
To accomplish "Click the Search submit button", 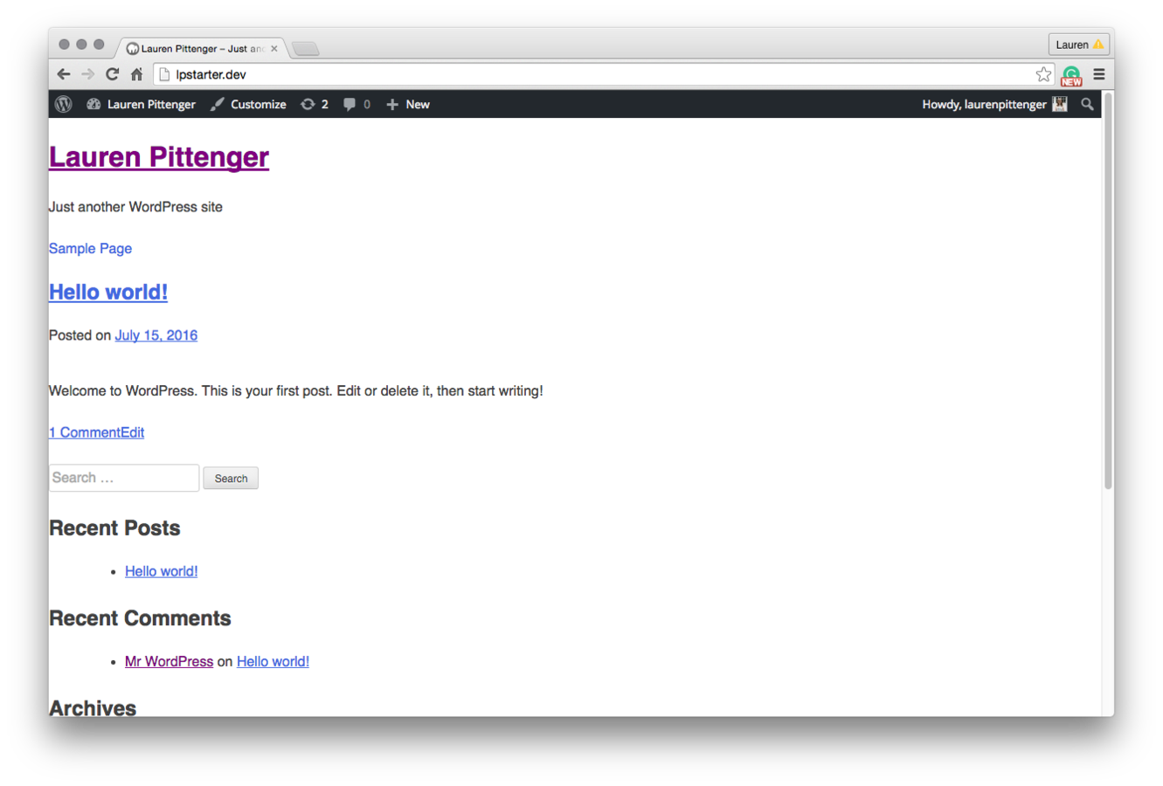I will click(x=231, y=479).
